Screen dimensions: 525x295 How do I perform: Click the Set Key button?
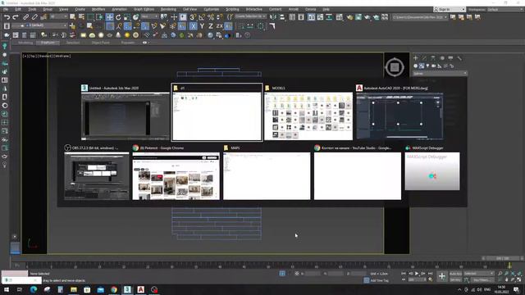pyautogui.click(x=455, y=280)
